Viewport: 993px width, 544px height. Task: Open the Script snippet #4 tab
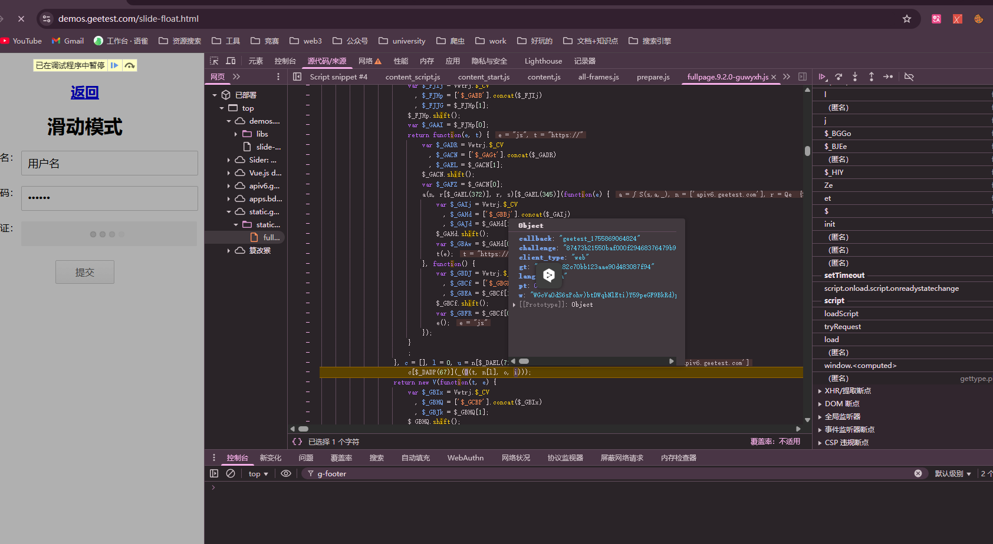pos(338,77)
